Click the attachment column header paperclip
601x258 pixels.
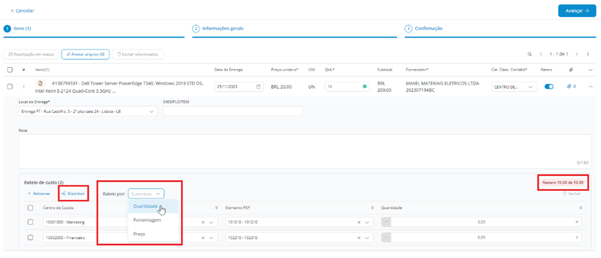click(x=570, y=70)
